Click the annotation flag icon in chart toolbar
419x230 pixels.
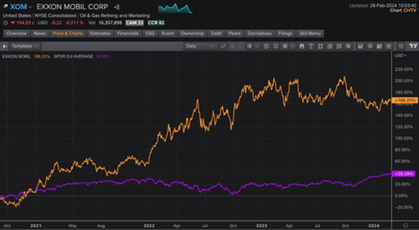click(x=285, y=46)
